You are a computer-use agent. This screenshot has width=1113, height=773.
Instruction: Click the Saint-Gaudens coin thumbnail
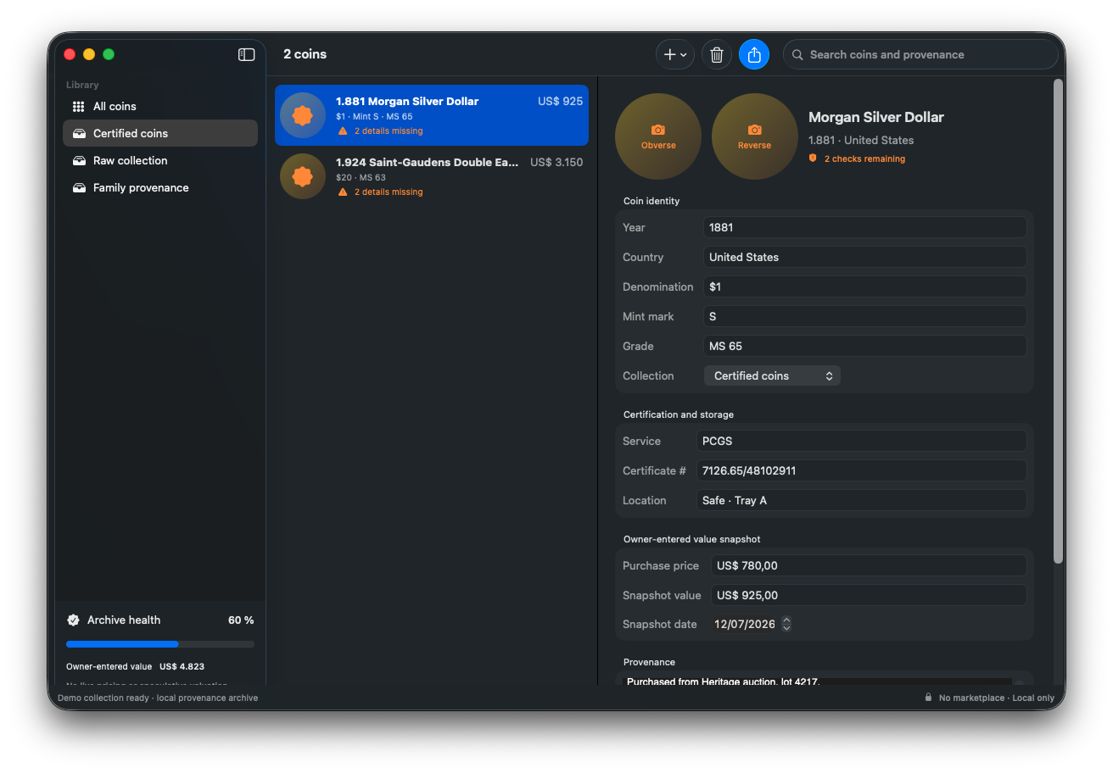[303, 176]
